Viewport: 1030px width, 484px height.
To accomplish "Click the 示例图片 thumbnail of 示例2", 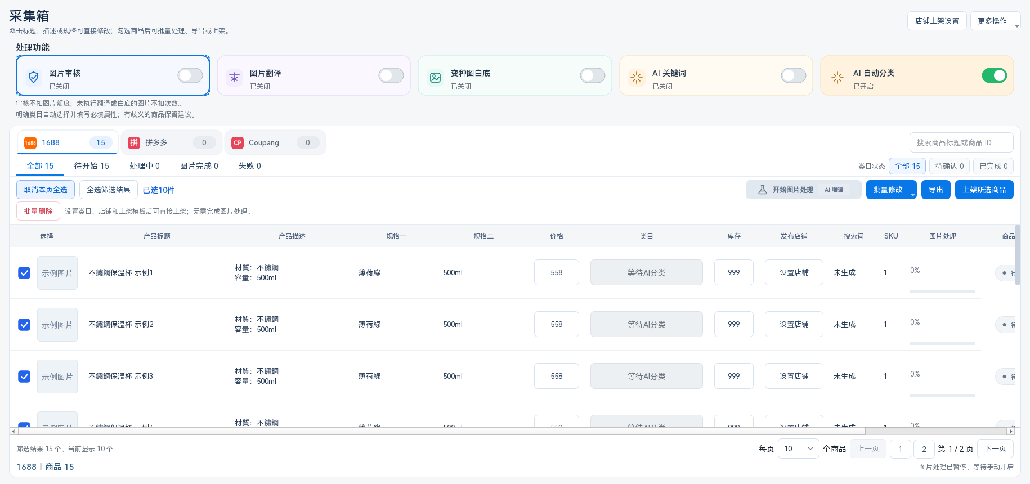I will 57,325.
